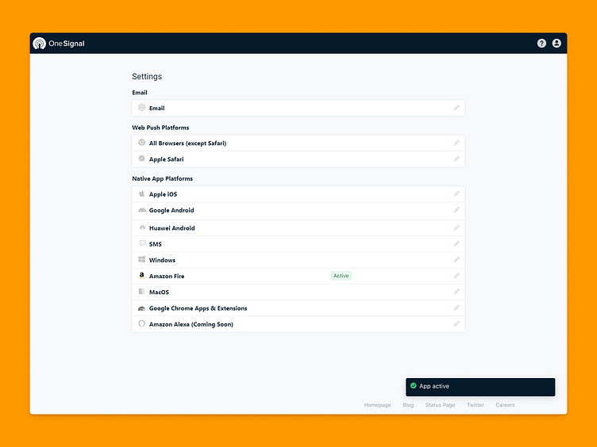Viewport: 597px width, 447px height.
Task: Select the Windows platform
Action: (x=298, y=260)
